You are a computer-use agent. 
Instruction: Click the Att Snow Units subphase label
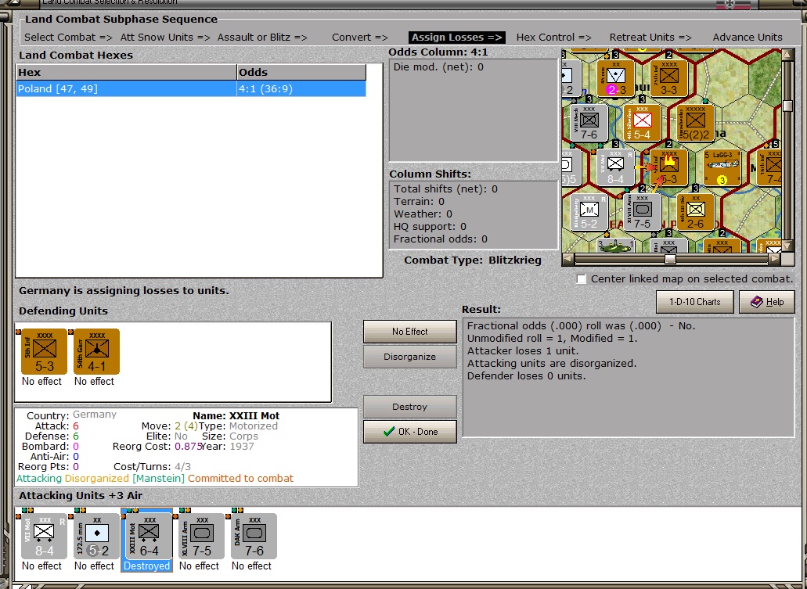pyautogui.click(x=165, y=37)
